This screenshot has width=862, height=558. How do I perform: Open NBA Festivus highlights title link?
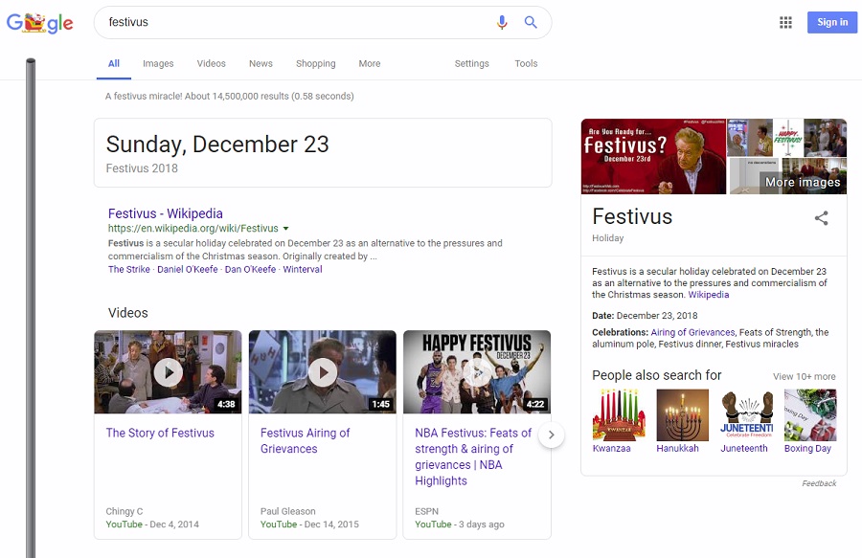click(x=473, y=457)
